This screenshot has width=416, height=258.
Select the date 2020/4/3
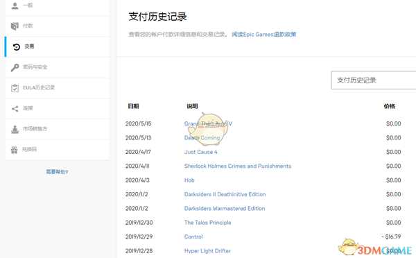(137, 180)
